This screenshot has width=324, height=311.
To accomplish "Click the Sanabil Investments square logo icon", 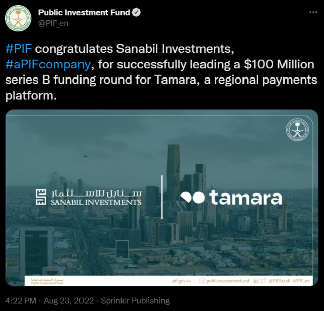I will coord(41,197).
